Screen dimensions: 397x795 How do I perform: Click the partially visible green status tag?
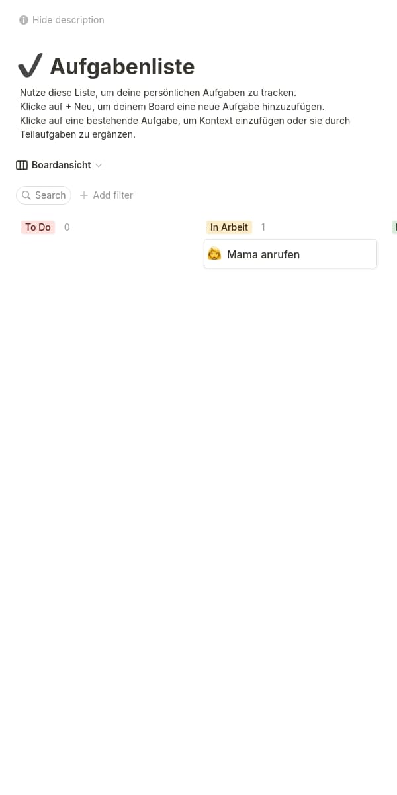click(394, 227)
